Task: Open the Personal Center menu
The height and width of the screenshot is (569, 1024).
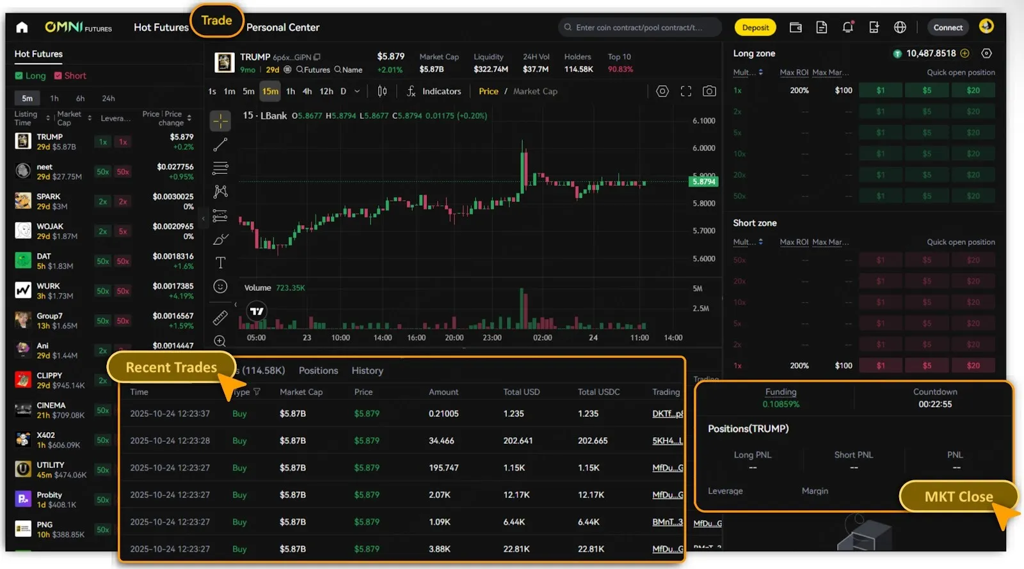Action: pyautogui.click(x=283, y=27)
